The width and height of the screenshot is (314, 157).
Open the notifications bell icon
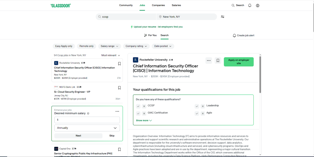(250, 5)
